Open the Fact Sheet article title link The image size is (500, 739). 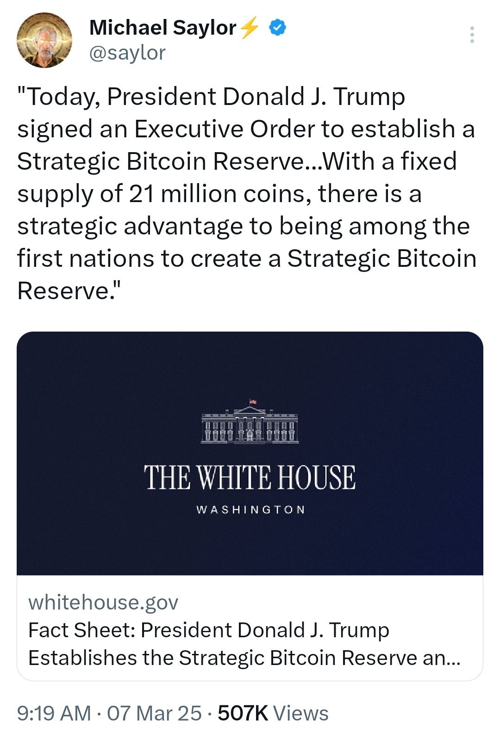[x=244, y=644]
